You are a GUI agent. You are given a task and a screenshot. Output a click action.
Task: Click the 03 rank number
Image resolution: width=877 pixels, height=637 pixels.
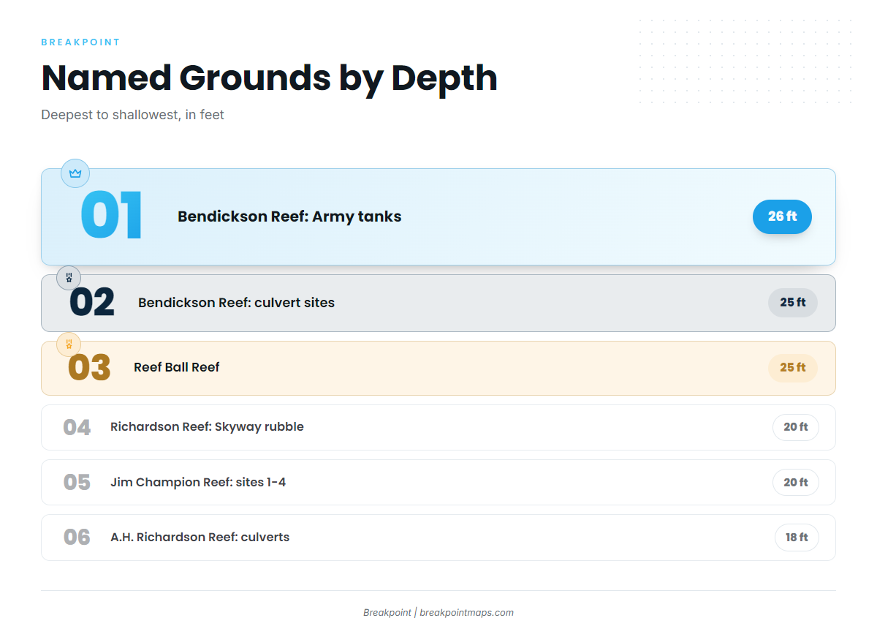point(89,368)
